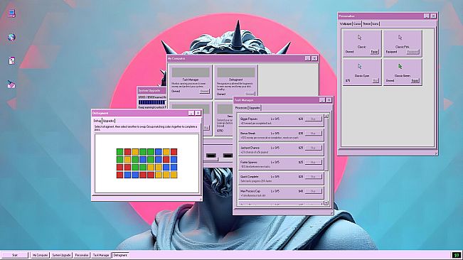Click the Task Manager thumbnail in My Computer
Image resolution: width=463 pixels, height=260 pixels.
point(191,72)
